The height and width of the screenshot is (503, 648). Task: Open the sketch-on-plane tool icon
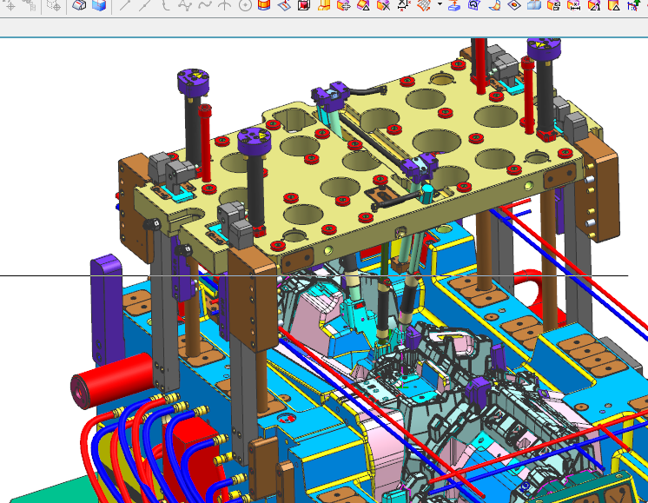pyautogui.click(x=284, y=5)
